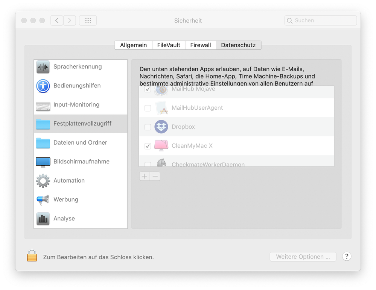Disable CleanMyMac X disk access
The height and width of the screenshot is (290, 376).
coord(148,146)
